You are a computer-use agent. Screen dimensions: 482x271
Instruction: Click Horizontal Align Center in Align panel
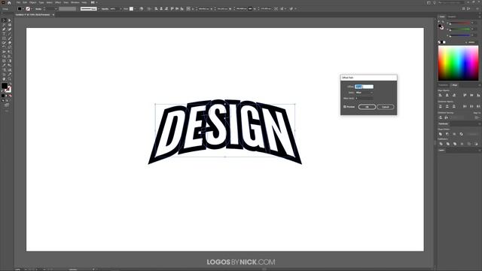[x=447, y=95]
